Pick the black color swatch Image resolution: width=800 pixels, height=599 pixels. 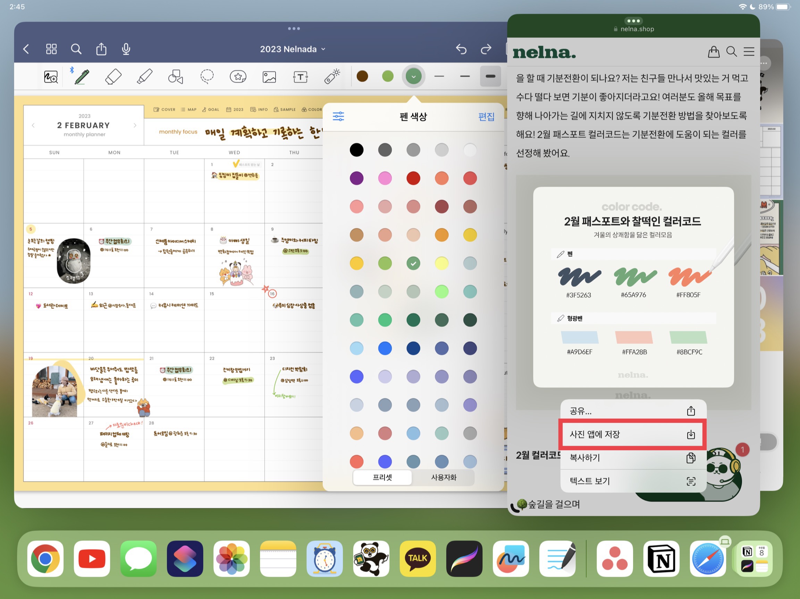(356, 149)
